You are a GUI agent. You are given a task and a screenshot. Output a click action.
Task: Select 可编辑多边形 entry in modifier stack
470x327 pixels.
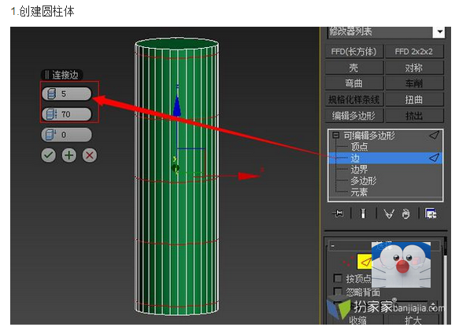tap(369, 135)
